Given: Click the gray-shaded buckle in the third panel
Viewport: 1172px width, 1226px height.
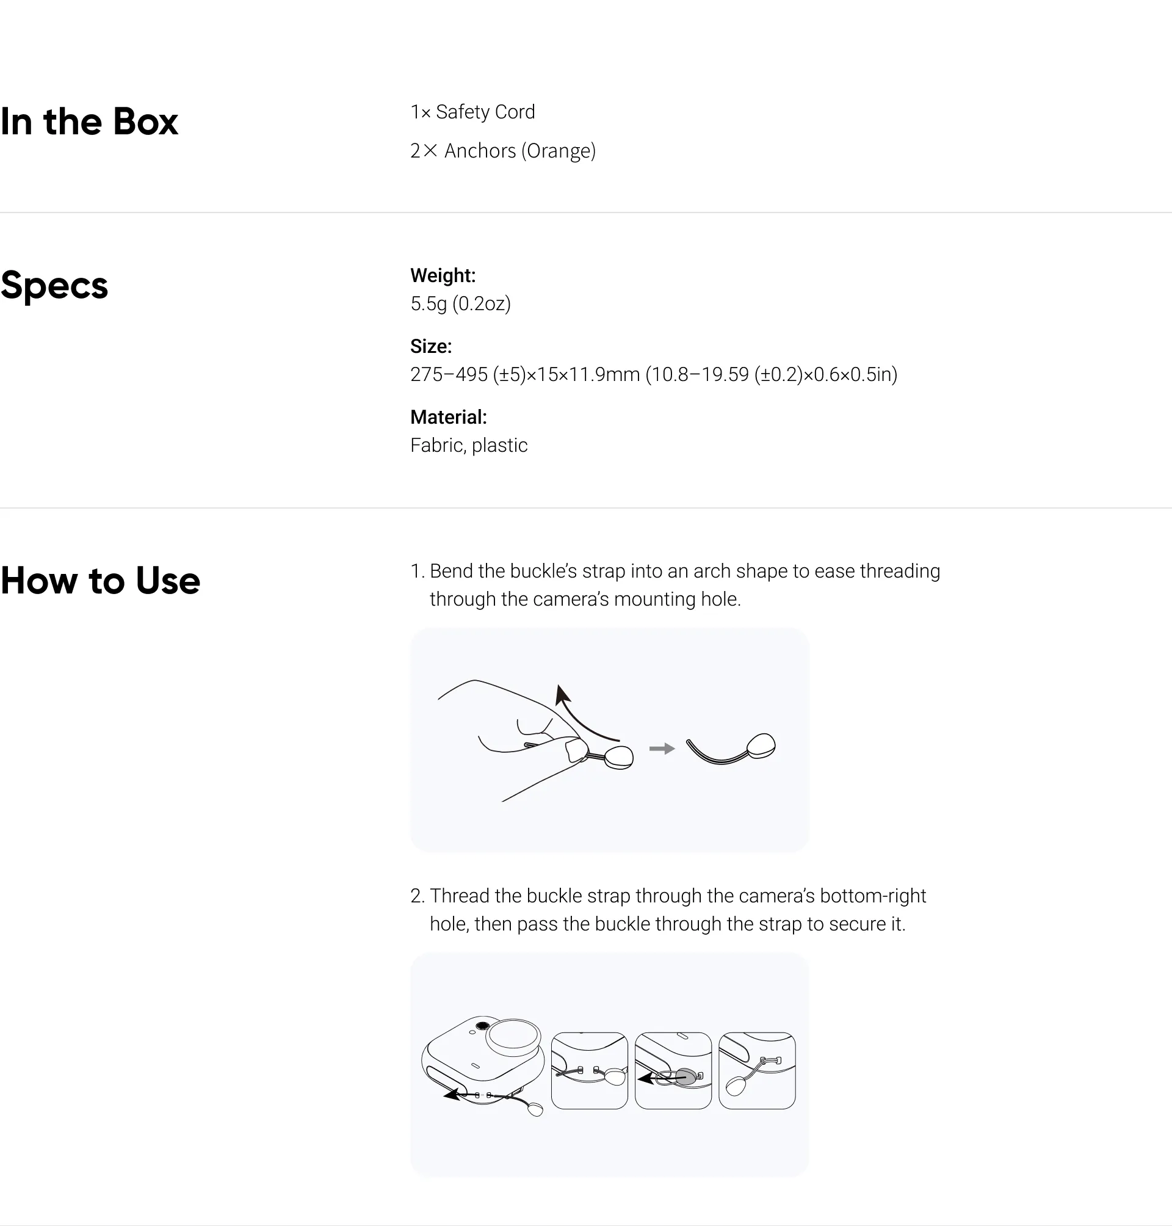Looking at the screenshot, I should 685,1076.
